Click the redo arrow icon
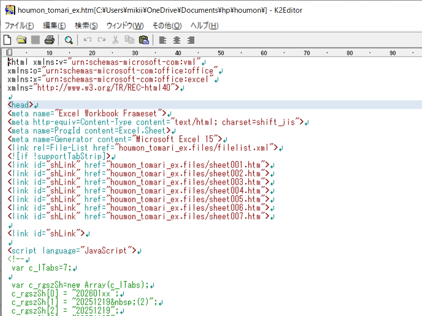 pos(102,40)
